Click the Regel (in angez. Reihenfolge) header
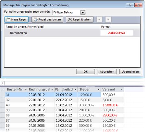146x132 pixels. pos(25,27)
